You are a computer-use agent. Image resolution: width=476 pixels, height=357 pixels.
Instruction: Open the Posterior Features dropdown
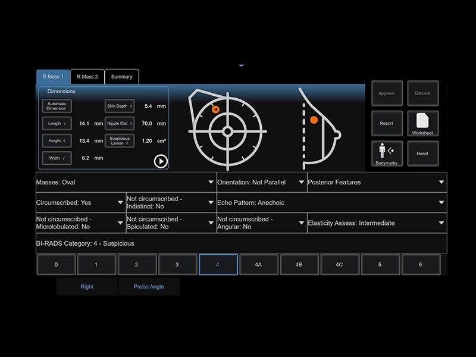376,182
